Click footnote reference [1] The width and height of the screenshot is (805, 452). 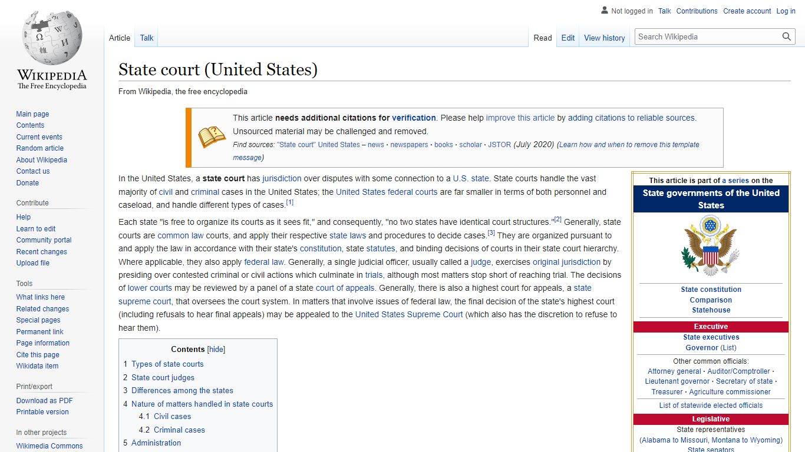click(x=289, y=202)
